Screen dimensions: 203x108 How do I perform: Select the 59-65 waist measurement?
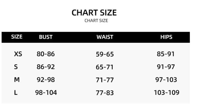tap(105, 54)
